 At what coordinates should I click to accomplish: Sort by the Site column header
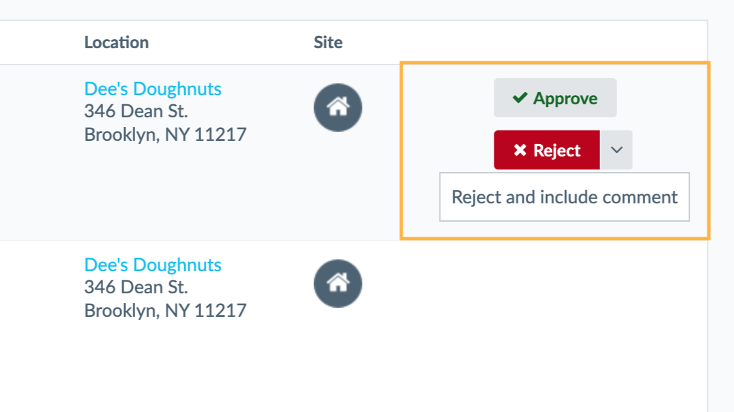(328, 42)
